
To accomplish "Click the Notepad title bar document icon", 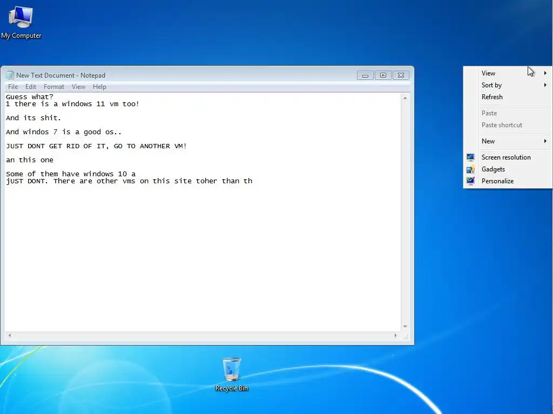I will click(x=10, y=75).
